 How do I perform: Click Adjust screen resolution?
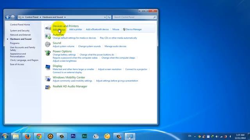pos(110,69)
